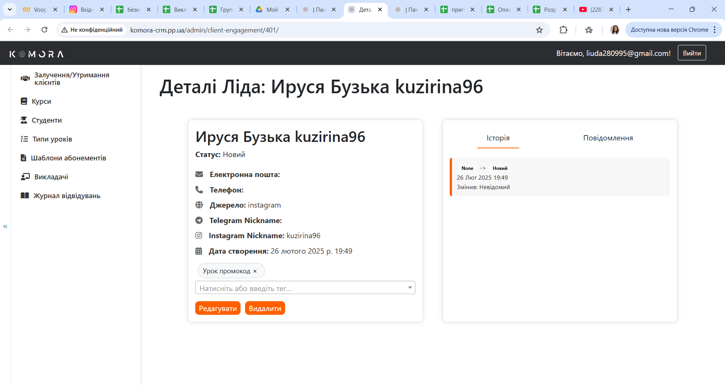The image size is (725, 385).
Task: Click the Вийти logout button
Action: pyautogui.click(x=692, y=52)
